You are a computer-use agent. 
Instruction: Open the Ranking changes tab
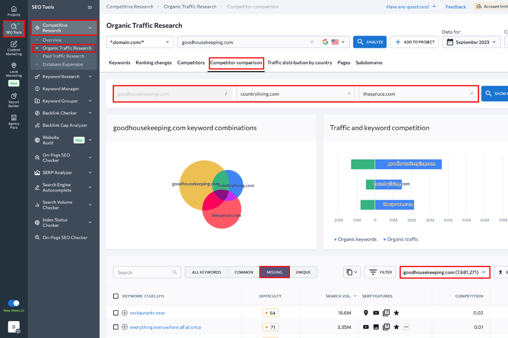pos(153,62)
